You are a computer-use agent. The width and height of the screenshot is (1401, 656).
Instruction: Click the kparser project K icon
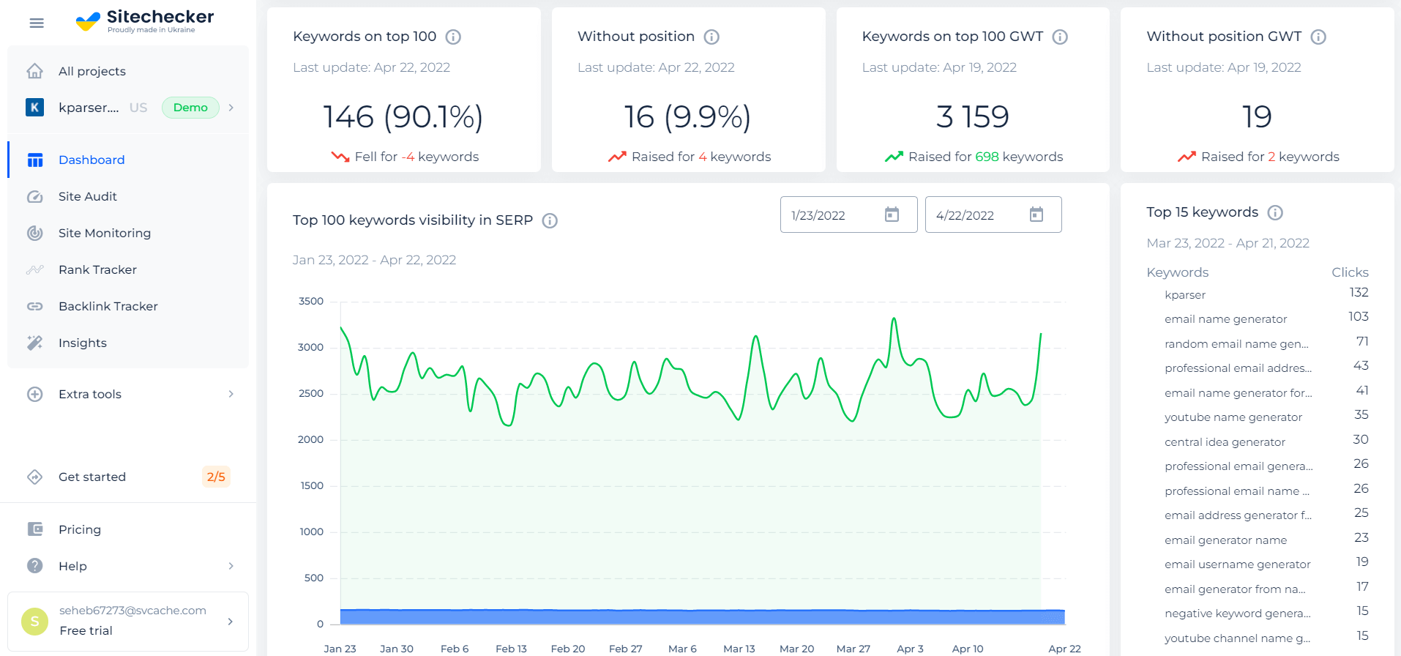tap(34, 108)
